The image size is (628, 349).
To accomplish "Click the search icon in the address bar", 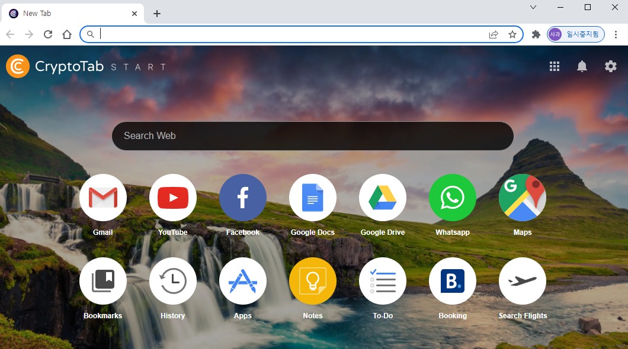I will click(x=91, y=34).
